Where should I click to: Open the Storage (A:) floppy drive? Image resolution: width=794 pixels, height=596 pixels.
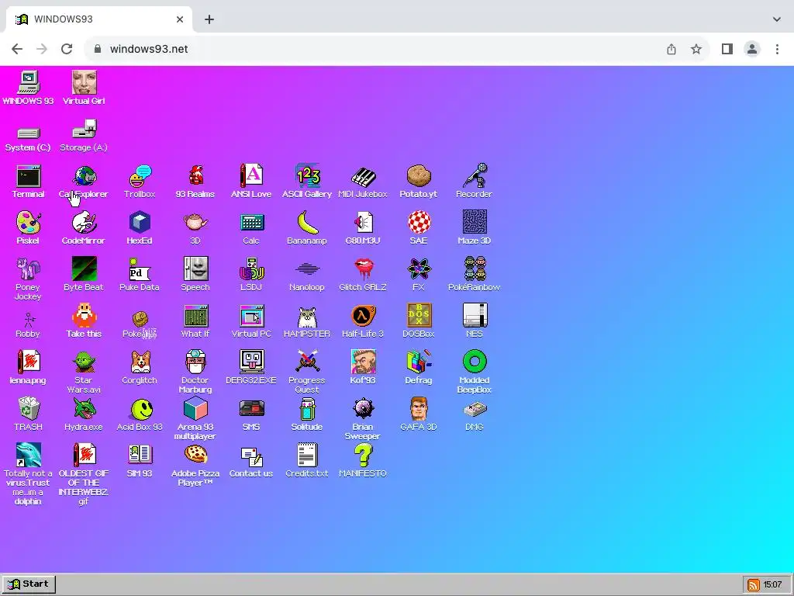point(84,130)
